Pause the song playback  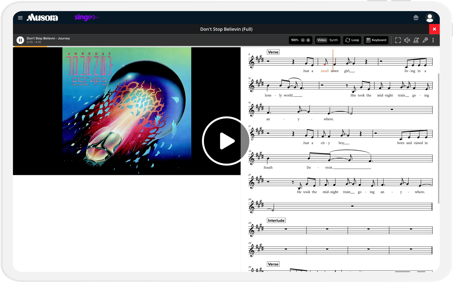tap(20, 40)
